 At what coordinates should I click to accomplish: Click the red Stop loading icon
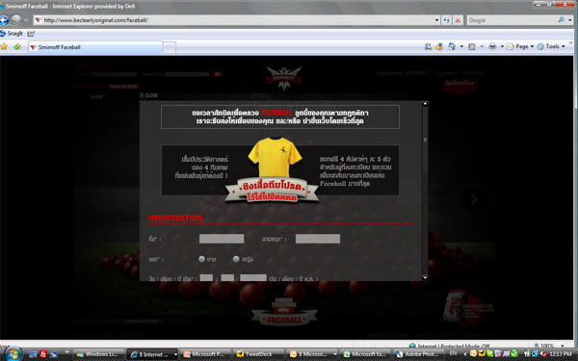458,20
